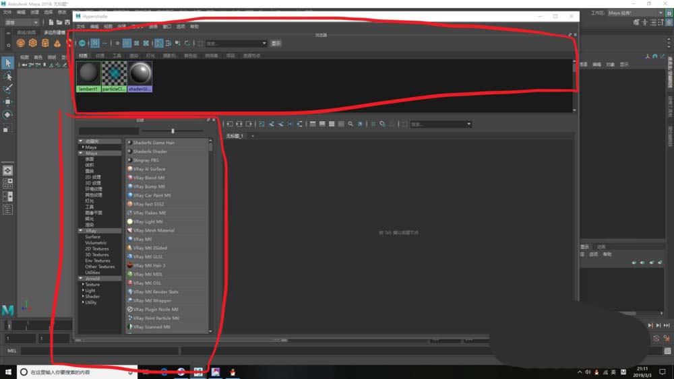
Task: Expand Arnold Shader in create tree
Action: pyautogui.click(x=83, y=297)
